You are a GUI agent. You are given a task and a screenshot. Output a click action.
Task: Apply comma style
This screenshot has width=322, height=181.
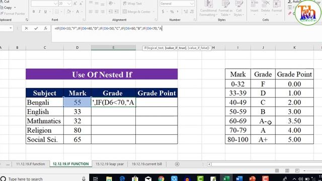[178, 12]
